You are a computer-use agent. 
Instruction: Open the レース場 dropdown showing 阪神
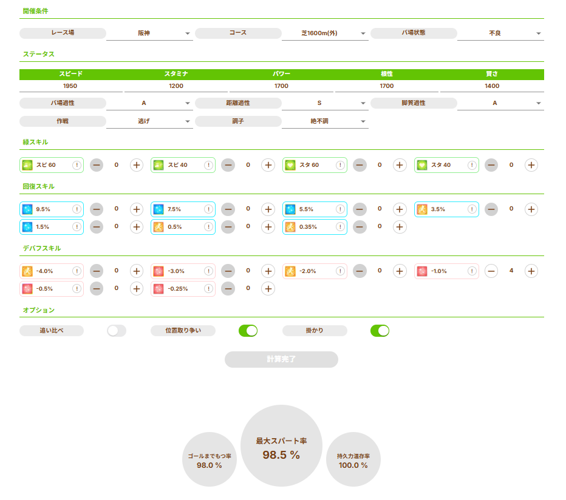(149, 33)
